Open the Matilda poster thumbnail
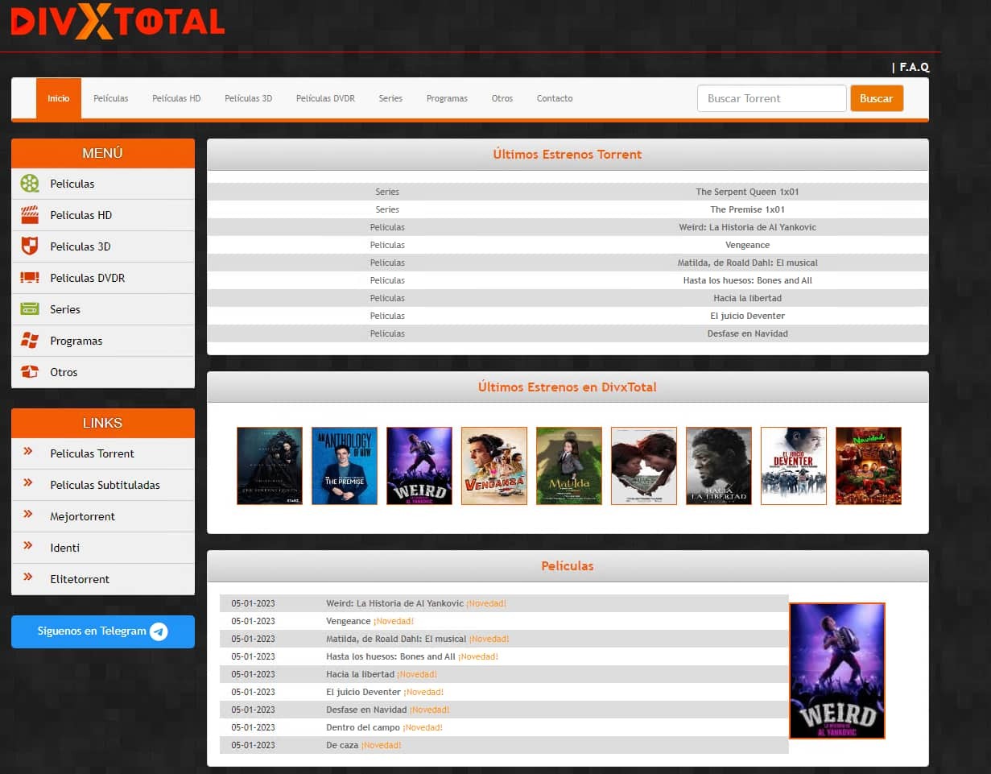Image resolution: width=991 pixels, height=774 pixels. pos(569,466)
